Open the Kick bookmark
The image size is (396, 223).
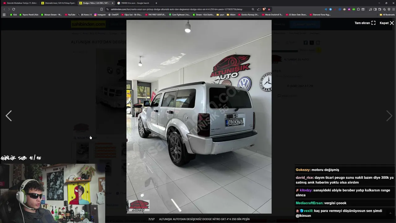[13, 15]
